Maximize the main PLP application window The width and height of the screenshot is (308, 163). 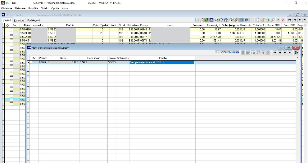pos(296,3)
